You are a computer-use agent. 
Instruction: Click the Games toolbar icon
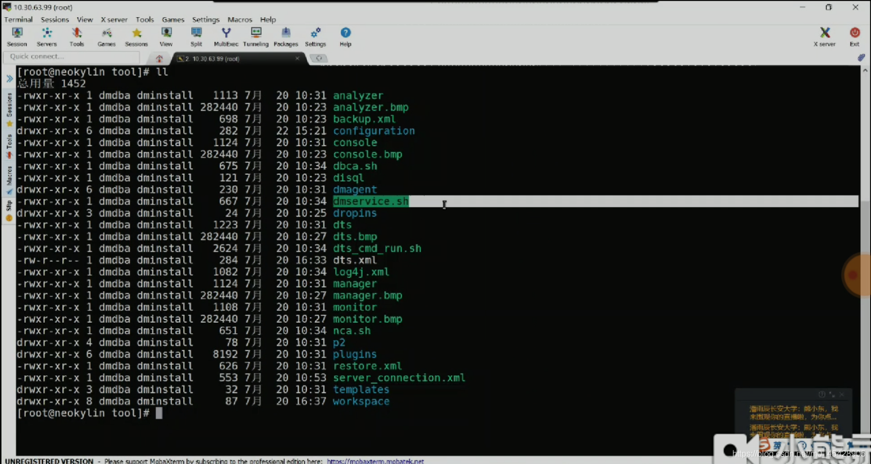coord(106,37)
